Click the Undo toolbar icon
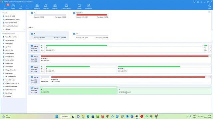 click(20, 7)
